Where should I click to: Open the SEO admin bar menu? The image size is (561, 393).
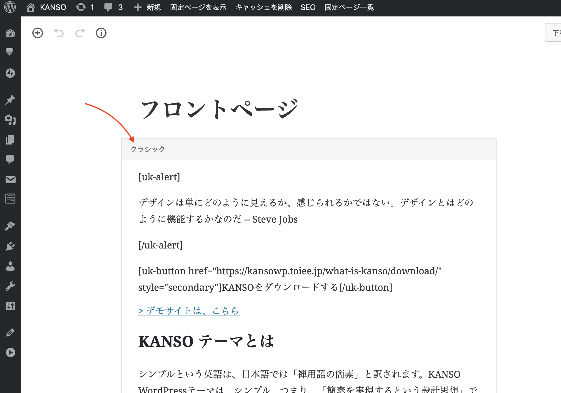308,7
